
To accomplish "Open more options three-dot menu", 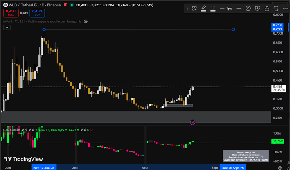I will 285,9.
